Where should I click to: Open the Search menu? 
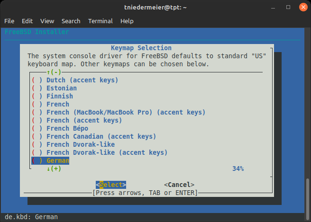[71, 21]
